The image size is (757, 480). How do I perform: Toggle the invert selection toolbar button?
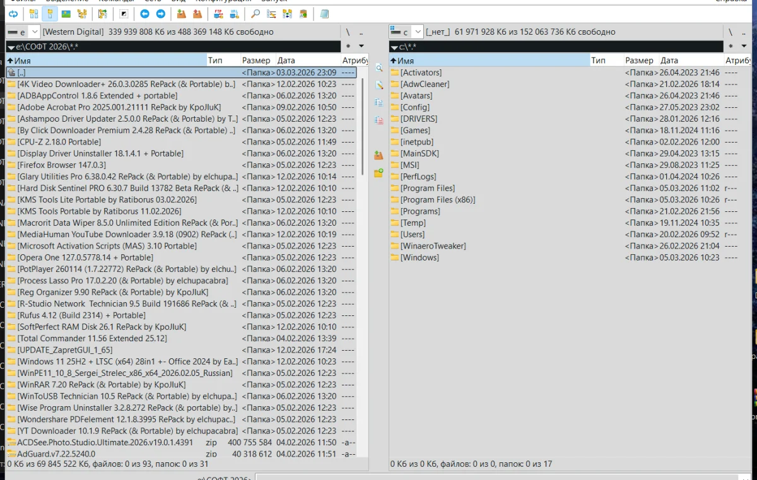point(124,14)
